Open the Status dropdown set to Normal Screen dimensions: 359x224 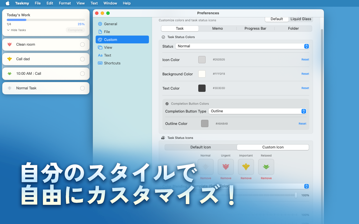click(x=242, y=46)
